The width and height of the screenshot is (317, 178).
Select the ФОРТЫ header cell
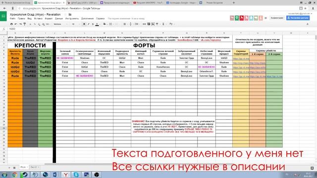coord(144,45)
